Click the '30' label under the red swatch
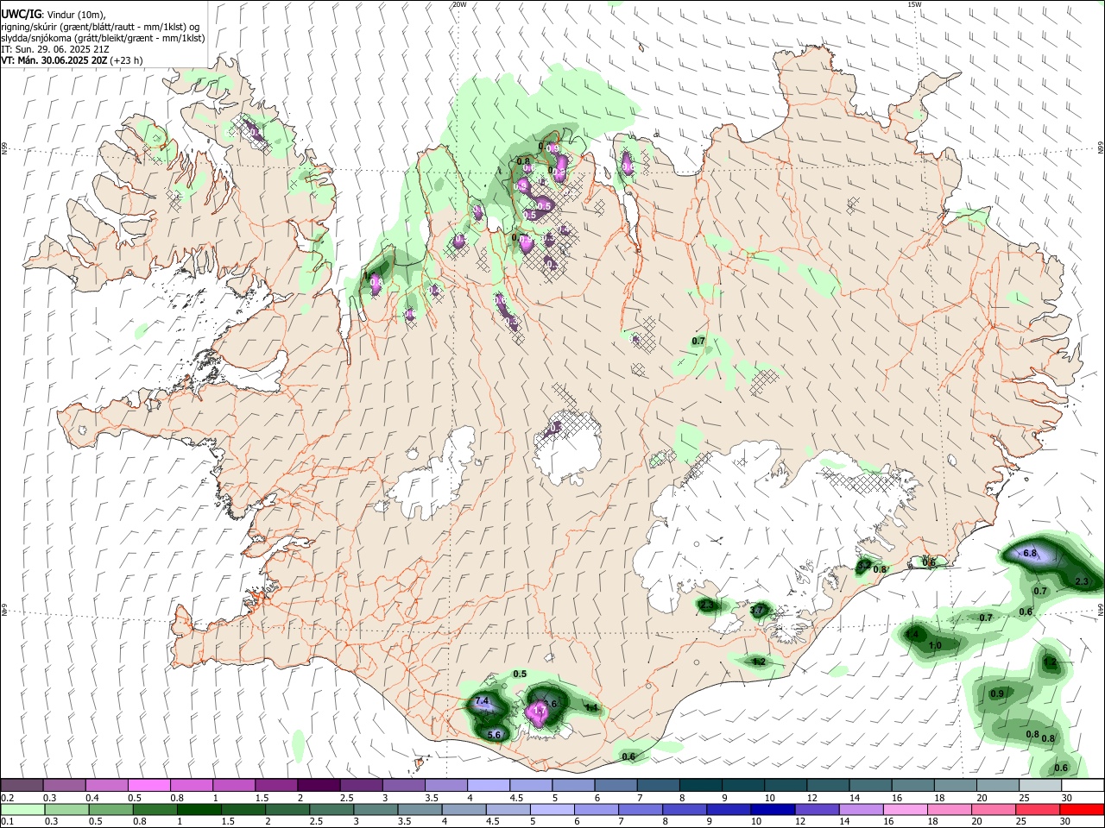This screenshot has width=1105, height=828. (1067, 821)
